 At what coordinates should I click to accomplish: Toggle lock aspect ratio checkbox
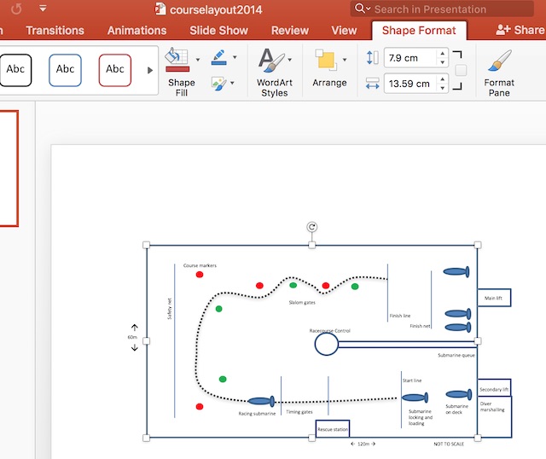tap(461, 70)
